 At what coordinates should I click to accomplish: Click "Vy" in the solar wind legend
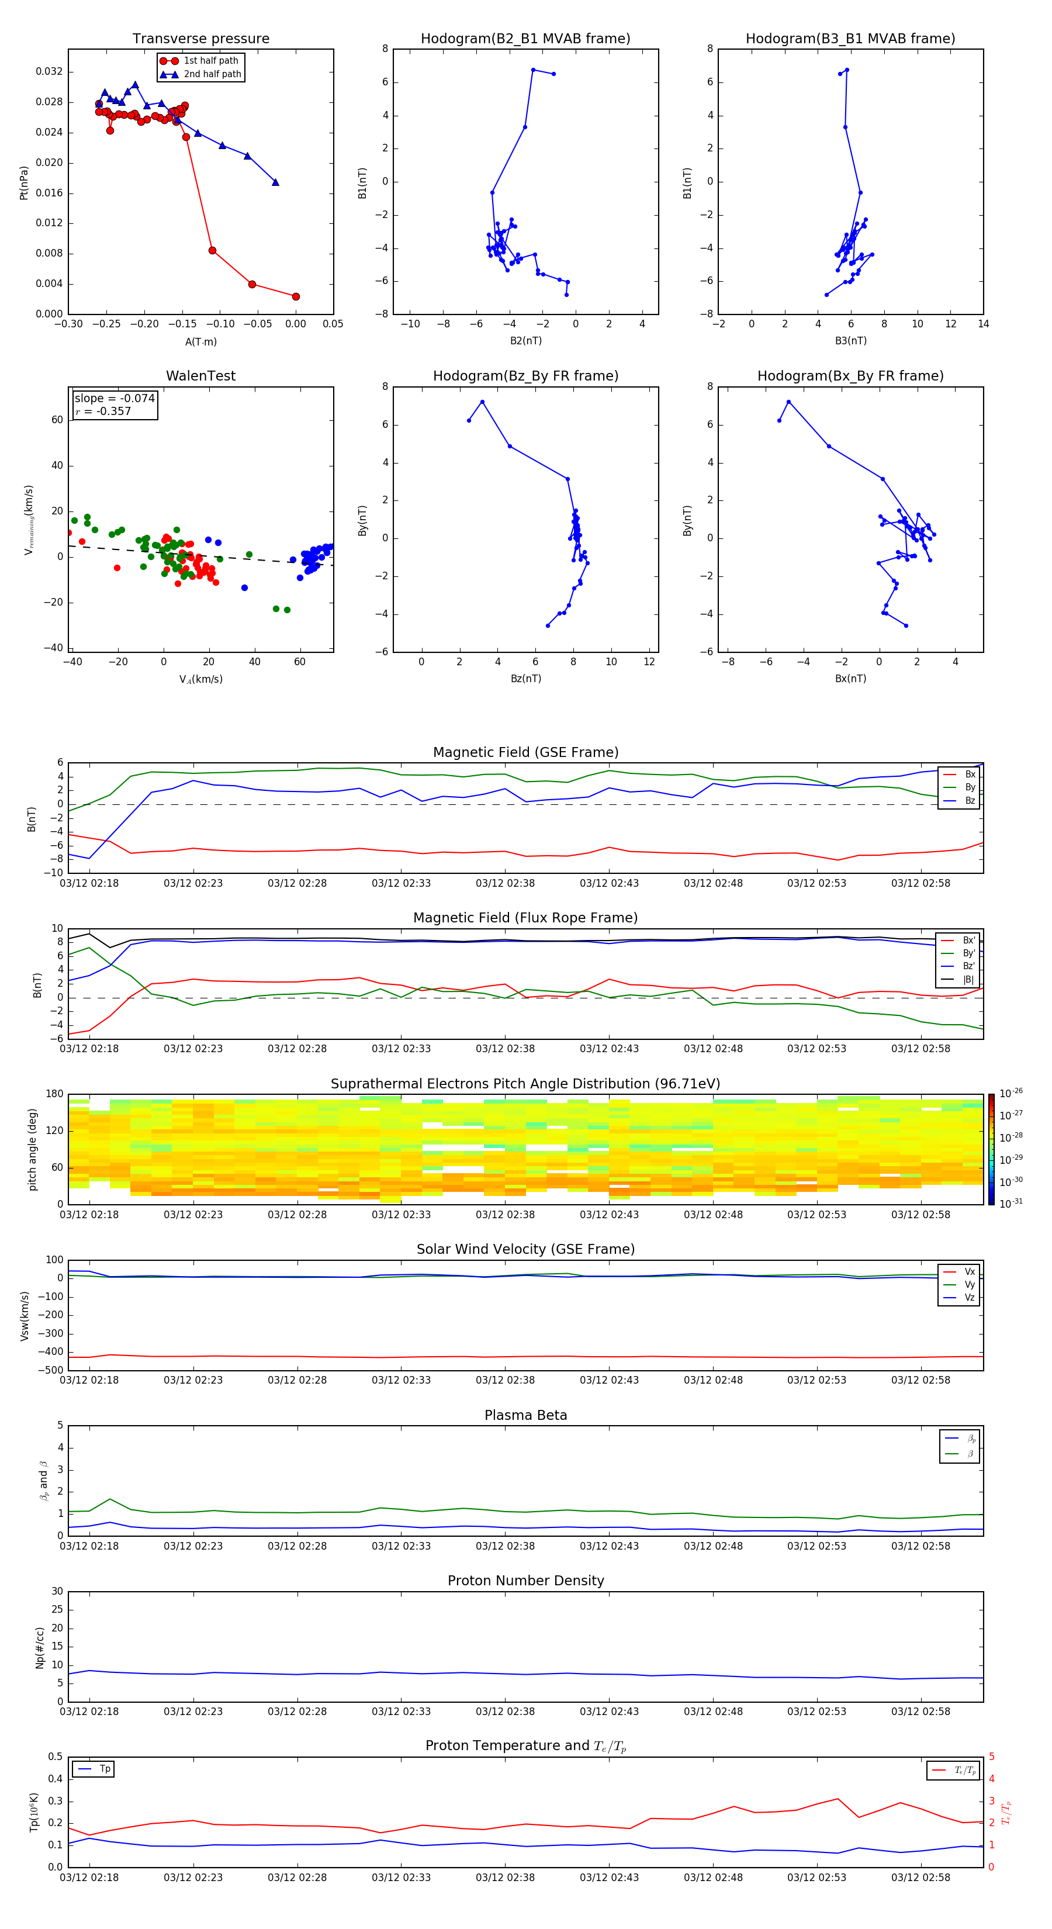[x=960, y=1285]
